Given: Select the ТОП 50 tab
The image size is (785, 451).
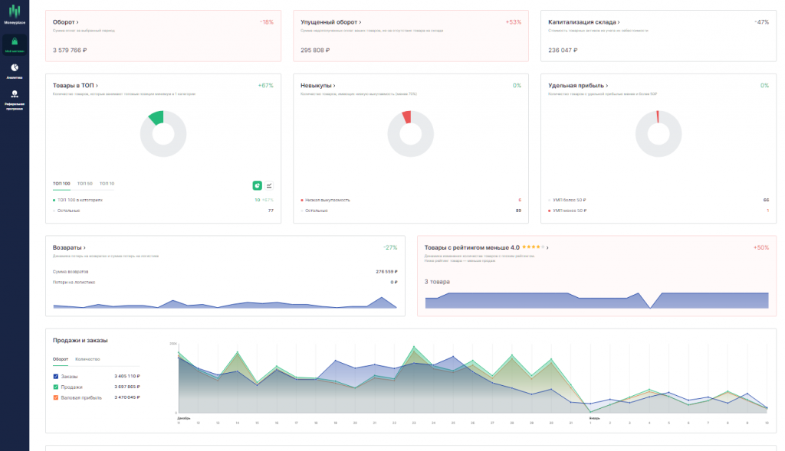Looking at the screenshot, I should point(84,184).
